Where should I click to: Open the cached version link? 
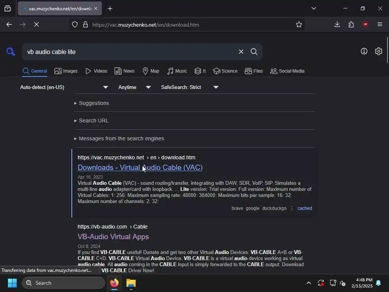coord(305,208)
